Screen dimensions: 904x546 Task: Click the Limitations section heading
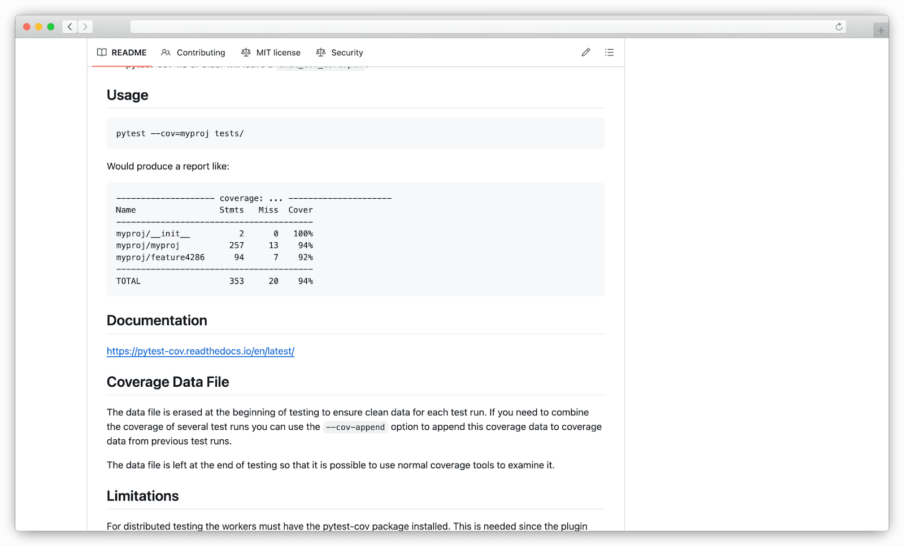(142, 495)
